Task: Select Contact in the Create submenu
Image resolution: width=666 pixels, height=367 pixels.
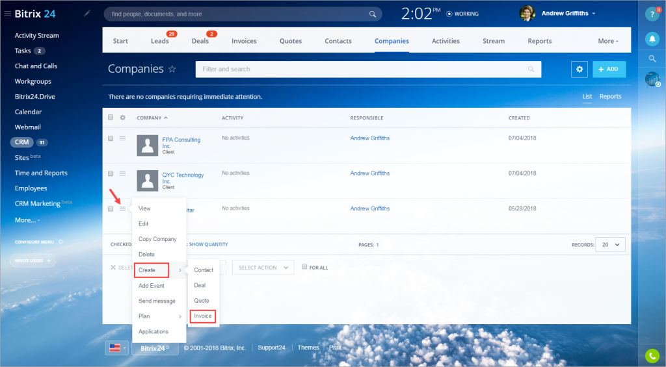Action: 204,270
